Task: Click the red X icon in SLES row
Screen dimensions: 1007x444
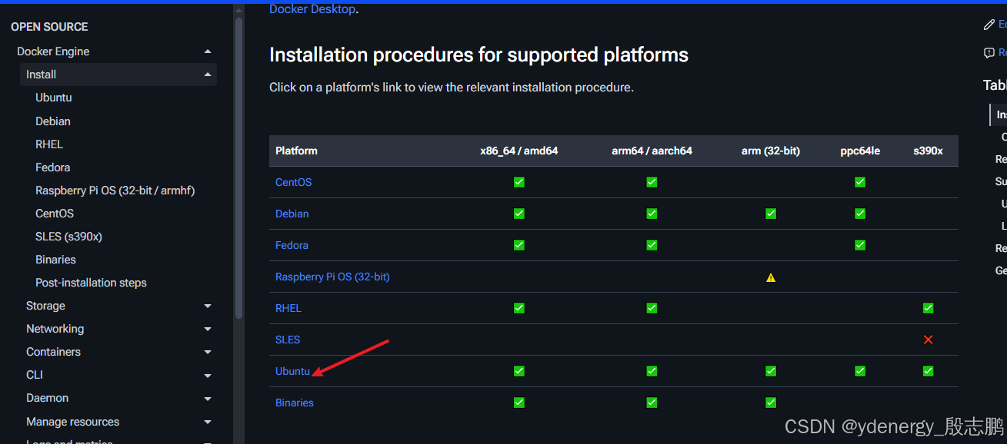Action: tap(928, 340)
